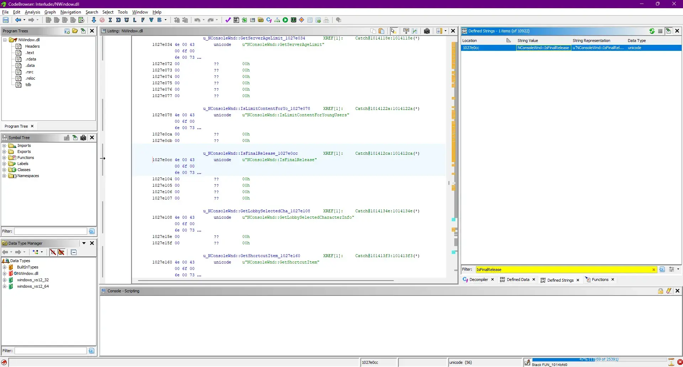Expand BuiltInTypes in Data Types tree
Image resolution: width=683 pixels, height=367 pixels.
[5, 267]
